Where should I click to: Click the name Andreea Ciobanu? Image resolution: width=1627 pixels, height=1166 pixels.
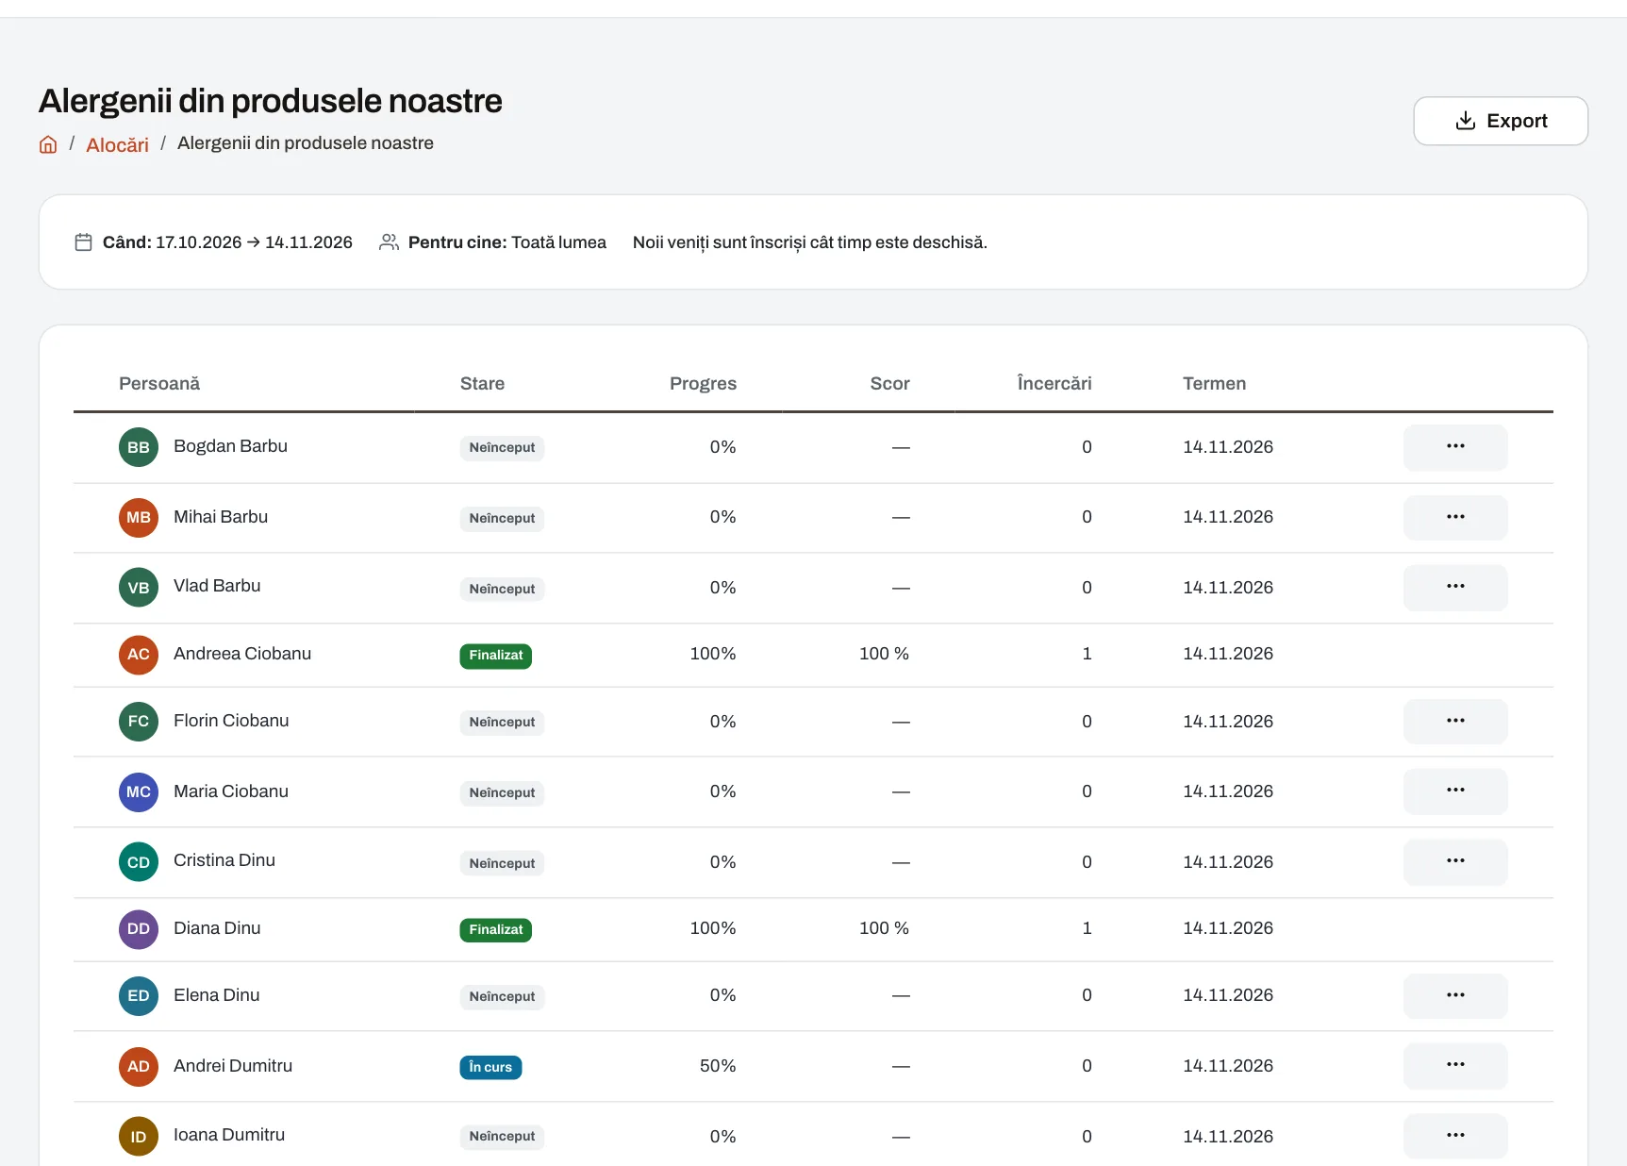click(x=242, y=654)
